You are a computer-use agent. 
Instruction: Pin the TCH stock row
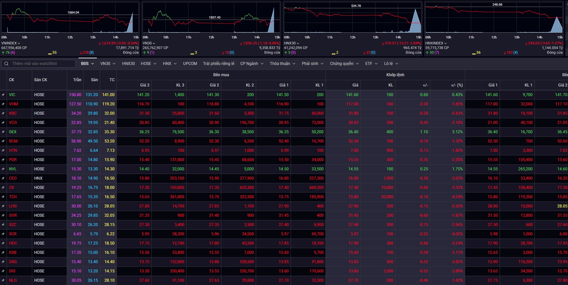click(x=3, y=197)
